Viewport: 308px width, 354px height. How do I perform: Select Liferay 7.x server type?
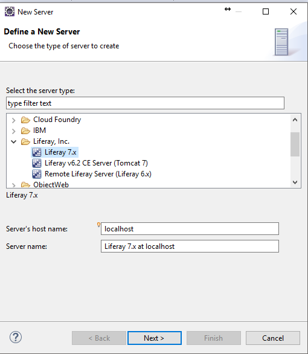(x=60, y=152)
